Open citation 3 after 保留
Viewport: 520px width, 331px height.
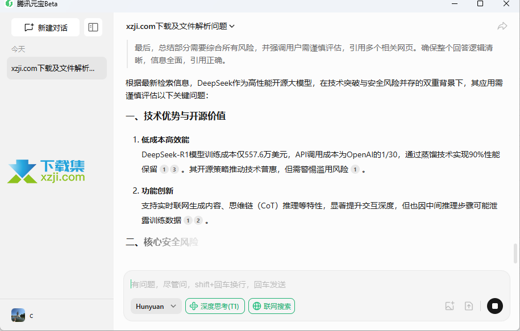tap(174, 170)
